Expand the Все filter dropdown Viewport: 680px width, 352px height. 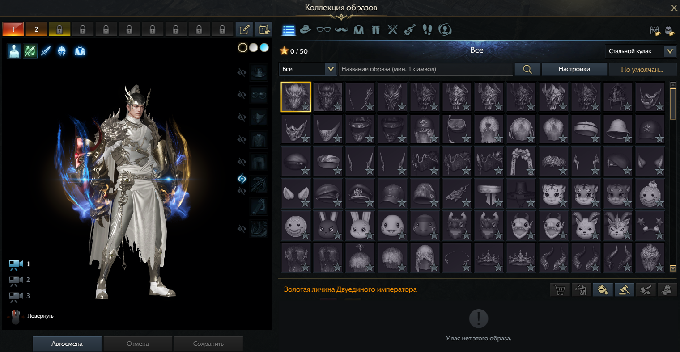tap(308, 69)
